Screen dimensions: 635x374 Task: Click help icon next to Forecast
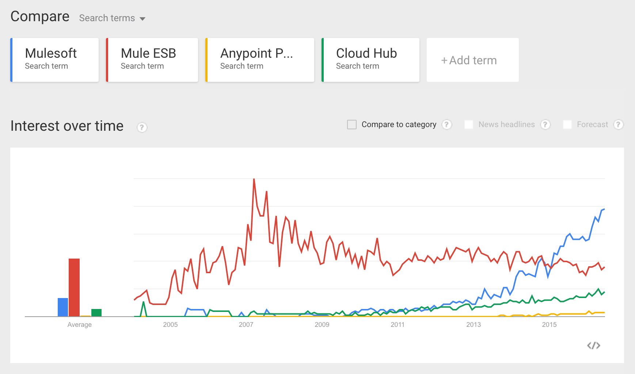point(618,125)
